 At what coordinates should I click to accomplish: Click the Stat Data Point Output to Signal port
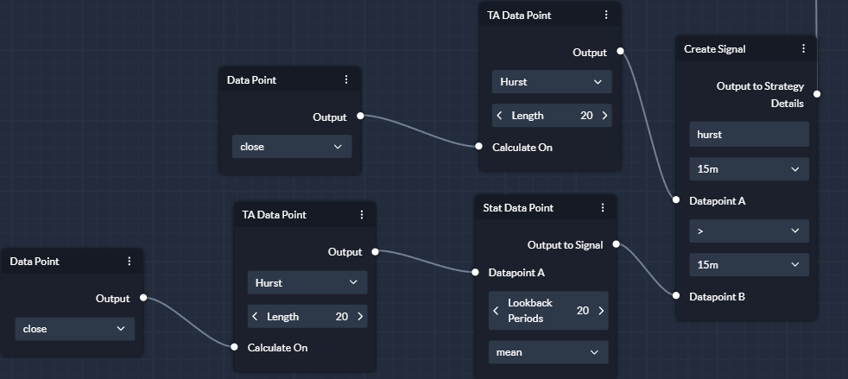(616, 244)
